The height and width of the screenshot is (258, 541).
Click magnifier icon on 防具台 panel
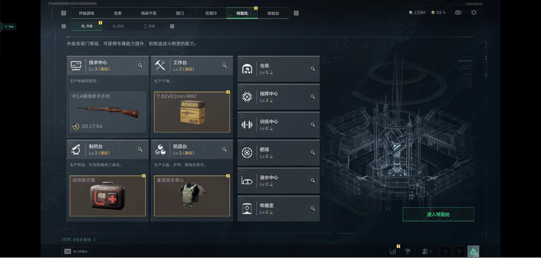tap(224, 150)
